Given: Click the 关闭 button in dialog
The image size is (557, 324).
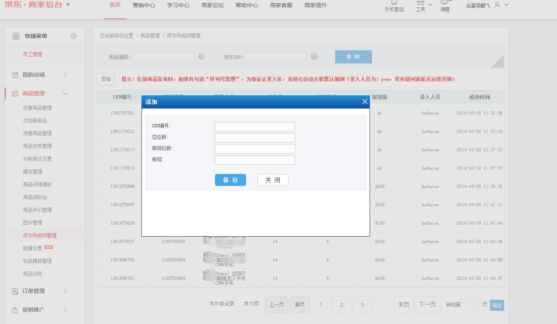Looking at the screenshot, I should coord(273,180).
